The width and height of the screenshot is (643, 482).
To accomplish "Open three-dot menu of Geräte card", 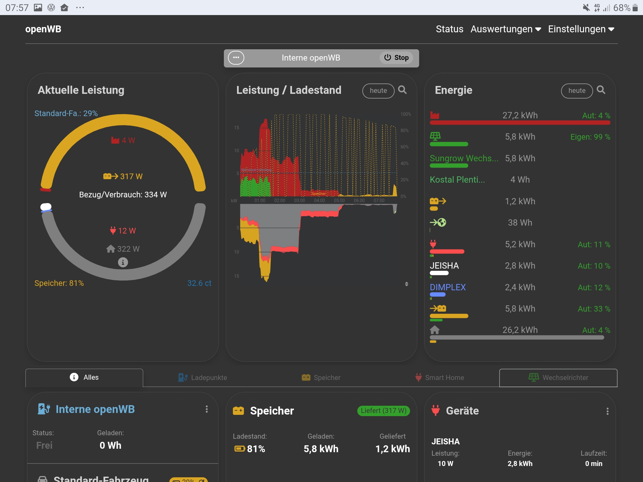I will point(607,411).
